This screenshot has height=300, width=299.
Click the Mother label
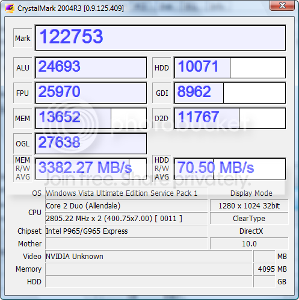click(x=30, y=244)
